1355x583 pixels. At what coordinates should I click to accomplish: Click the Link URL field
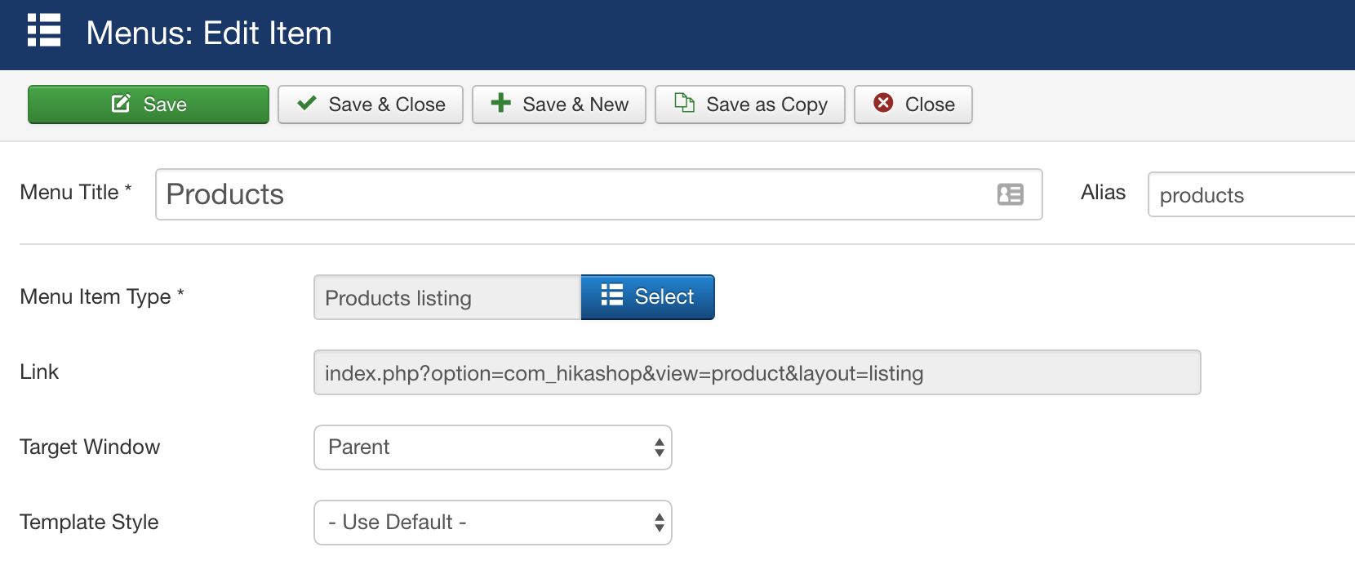tap(757, 373)
